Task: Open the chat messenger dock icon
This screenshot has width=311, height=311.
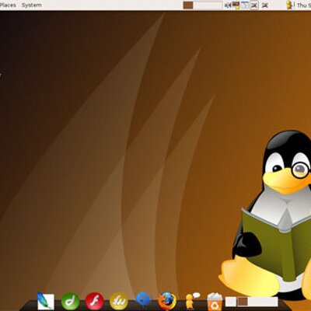Action: [192, 301]
